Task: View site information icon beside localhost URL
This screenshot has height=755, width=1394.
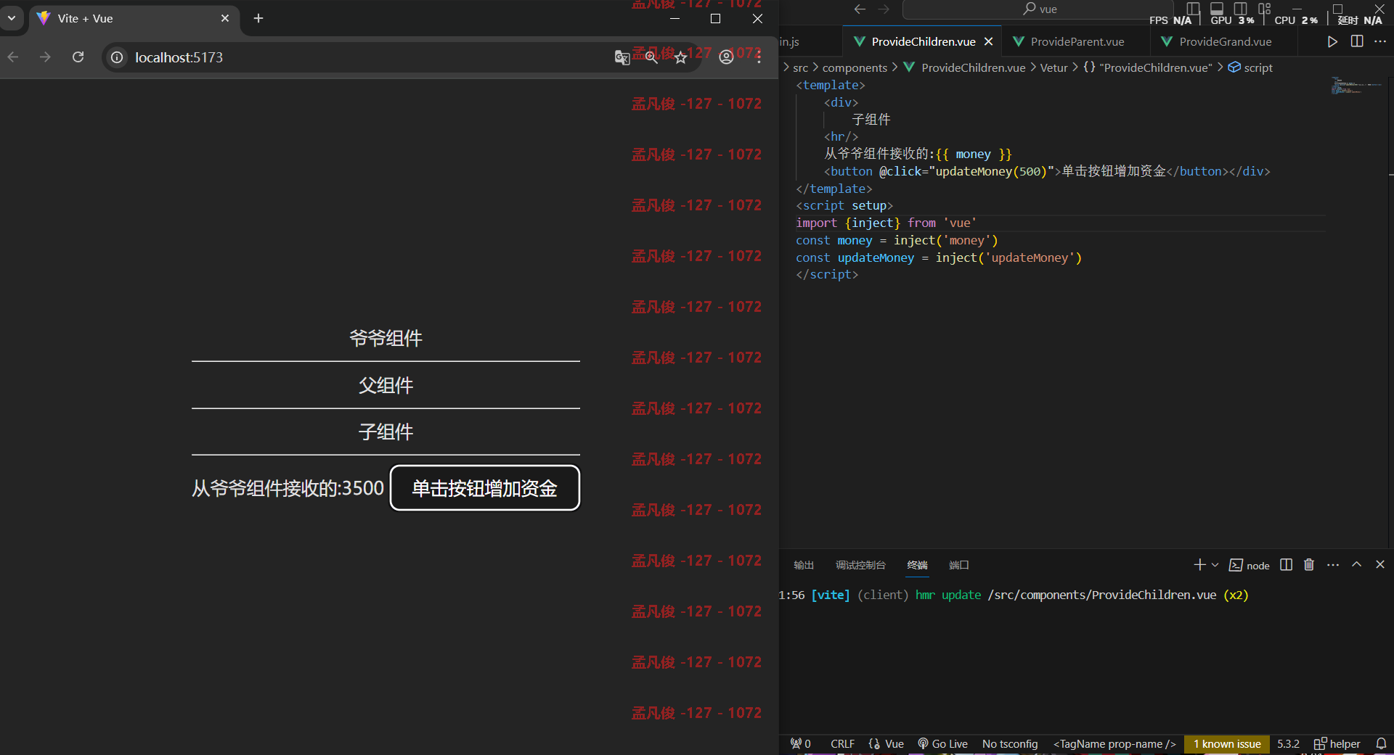Action: (117, 57)
